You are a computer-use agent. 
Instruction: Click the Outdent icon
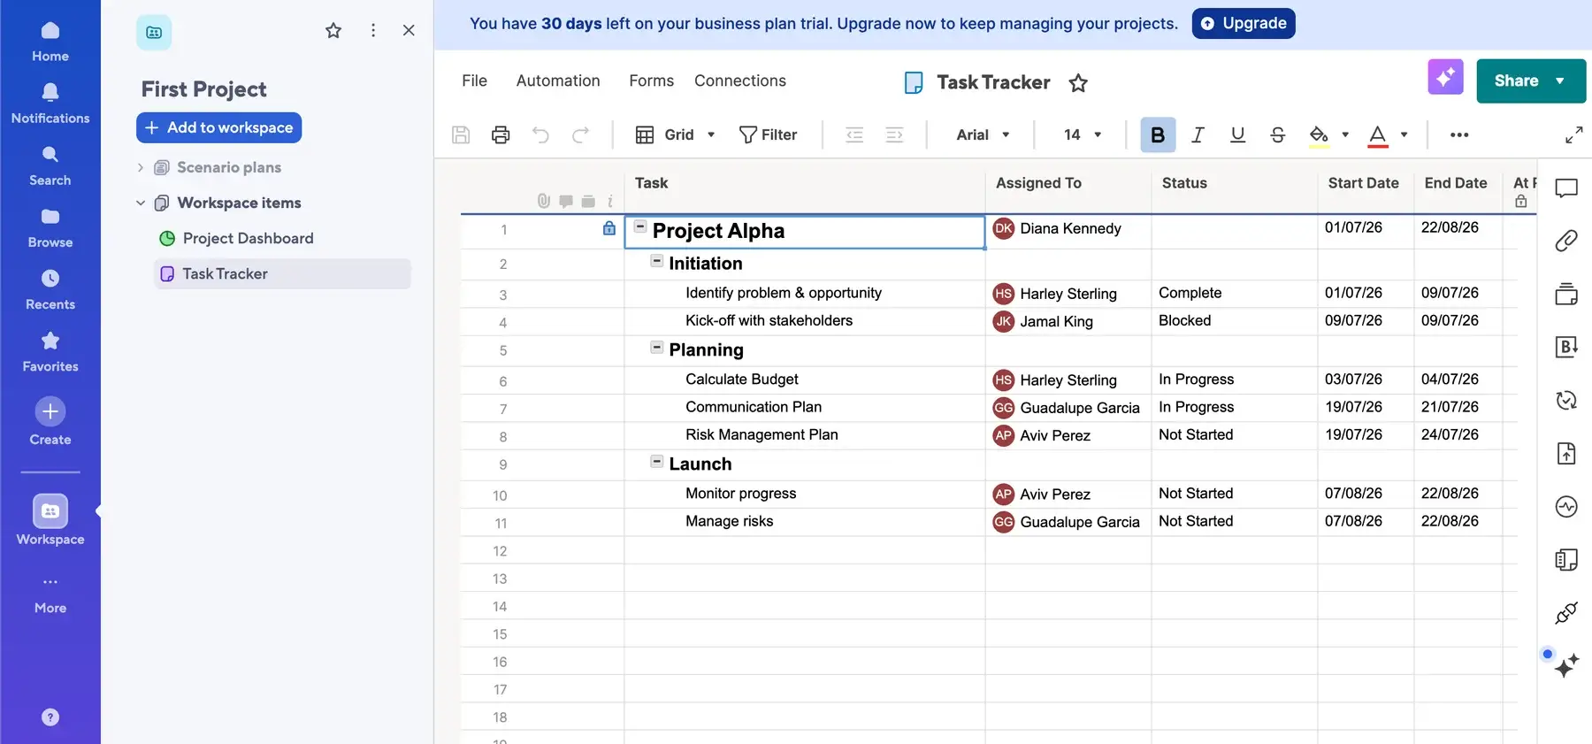(x=854, y=134)
